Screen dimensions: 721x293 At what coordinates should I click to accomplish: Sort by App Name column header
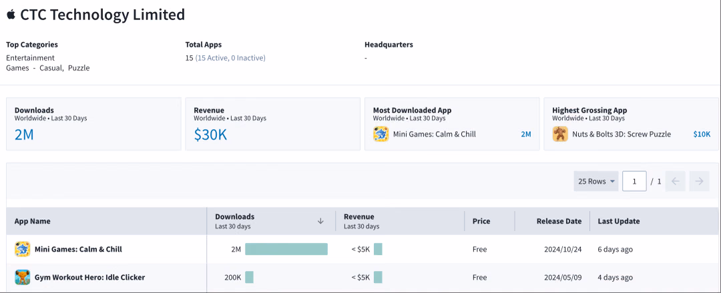click(32, 221)
